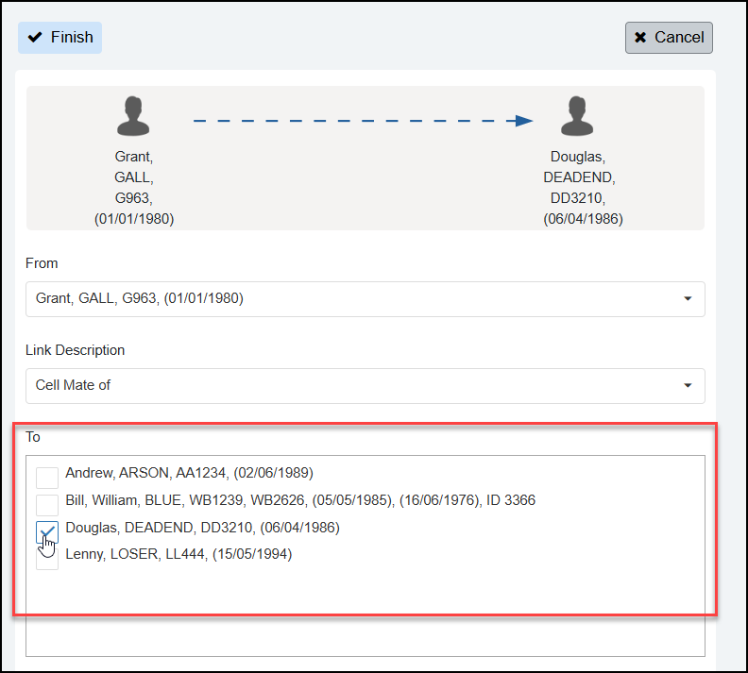Screen dimensions: 748x673
Task: Click the X icon inside Cancel
Action: 640,38
